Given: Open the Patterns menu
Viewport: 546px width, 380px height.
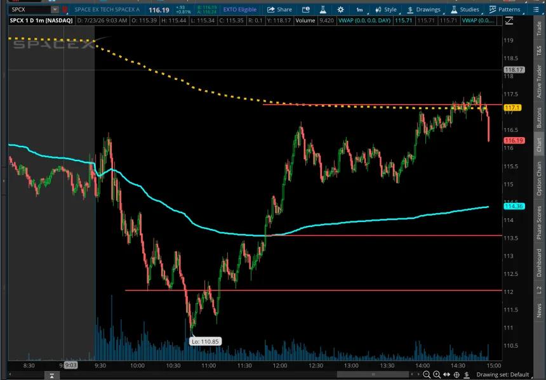Looking at the screenshot, I should [x=505, y=10].
